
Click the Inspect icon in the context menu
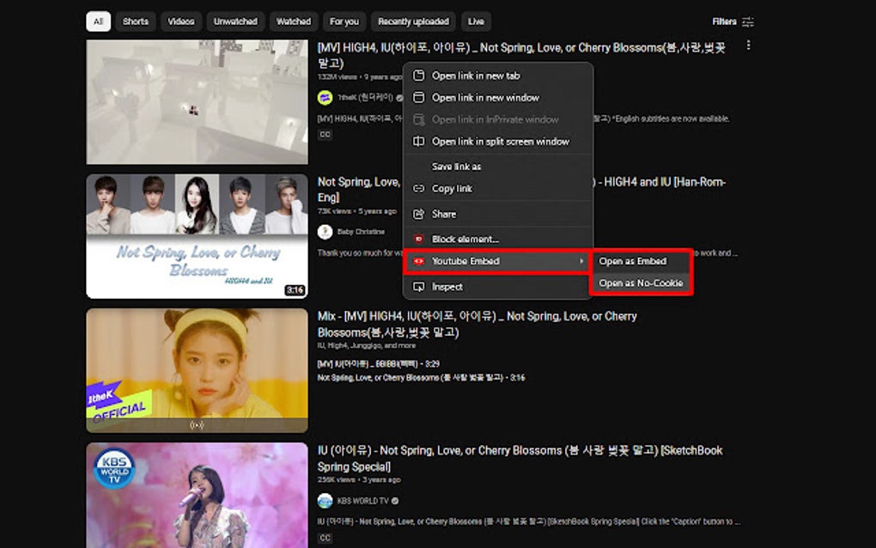pos(420,286)
